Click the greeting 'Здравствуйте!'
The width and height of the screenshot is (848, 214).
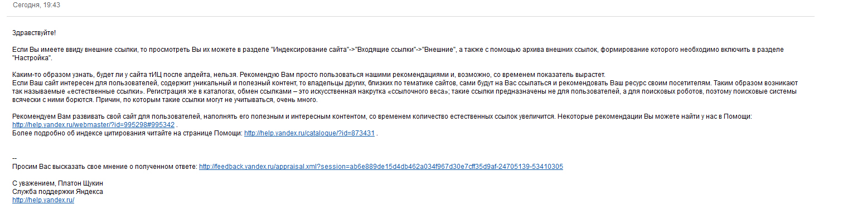click(34, 33)
